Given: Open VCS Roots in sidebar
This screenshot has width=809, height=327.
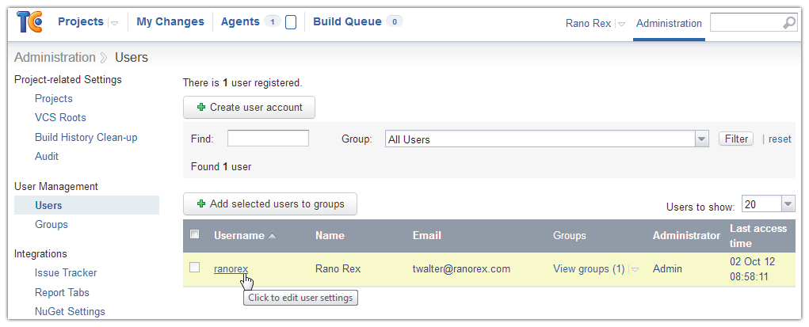Looking at the screenshot, I should click(x=60, y=118).
